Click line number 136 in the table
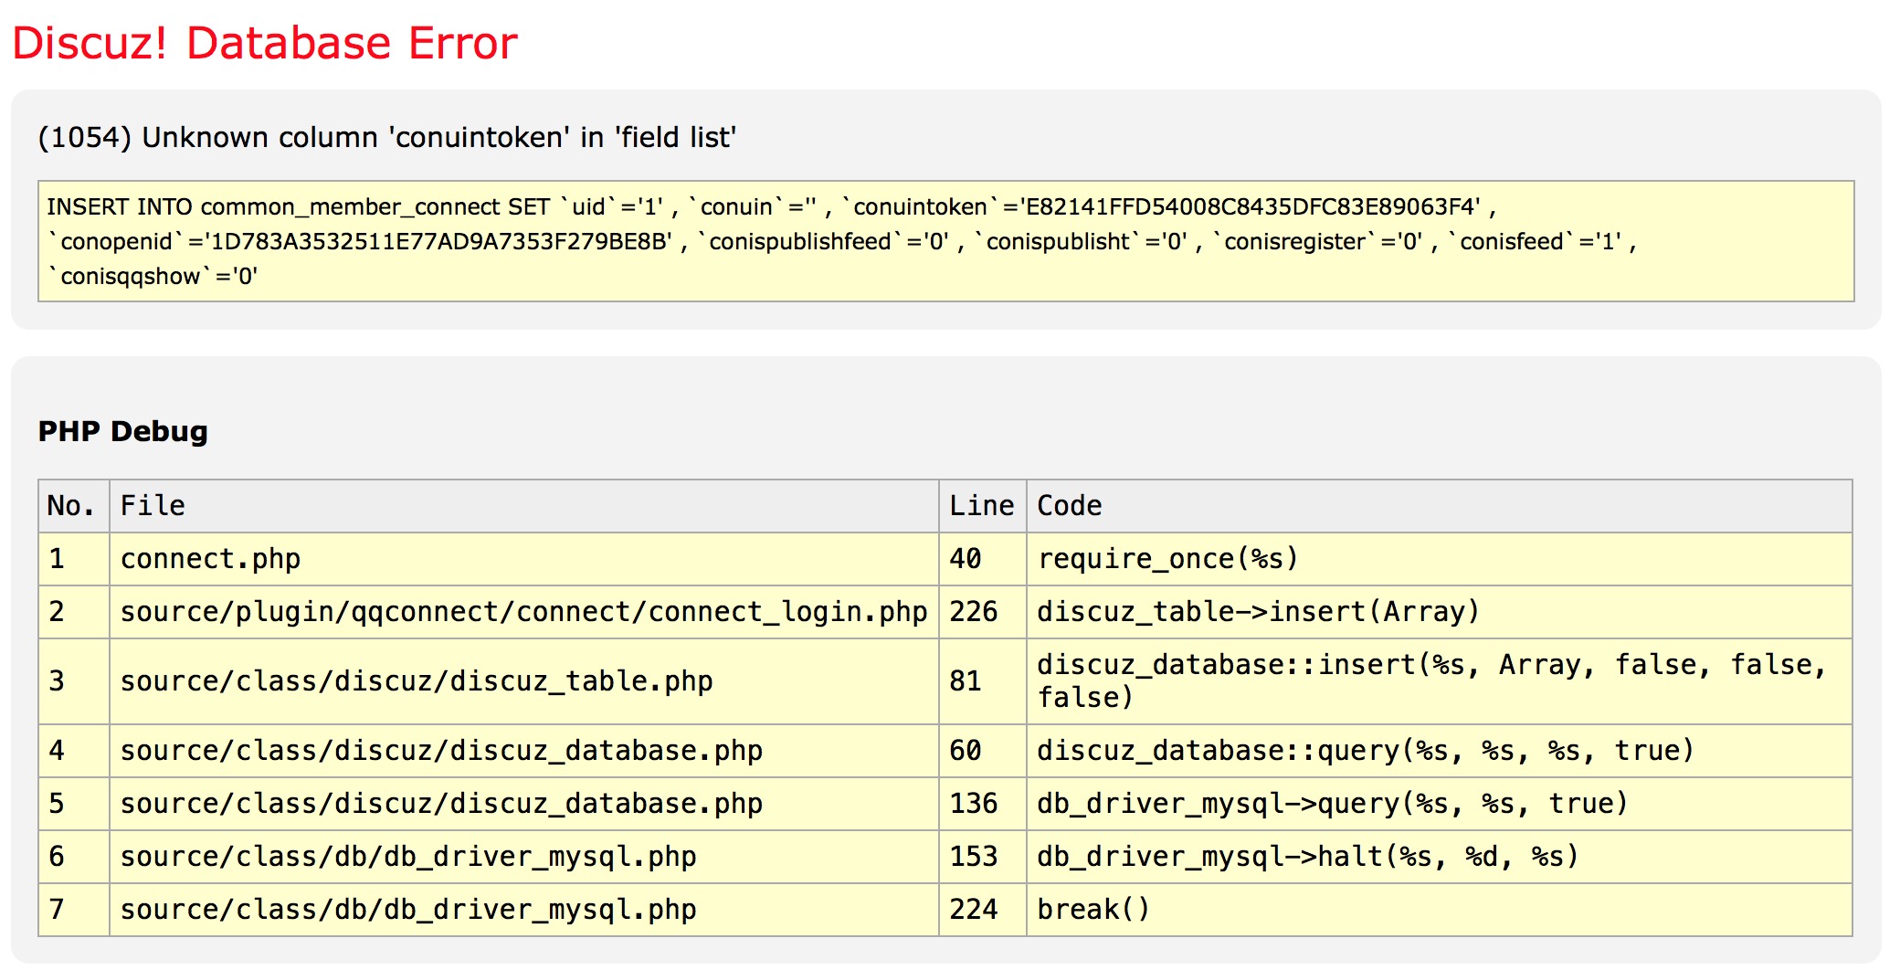This screenshot has height=970, width=1900. coord(974,804)
